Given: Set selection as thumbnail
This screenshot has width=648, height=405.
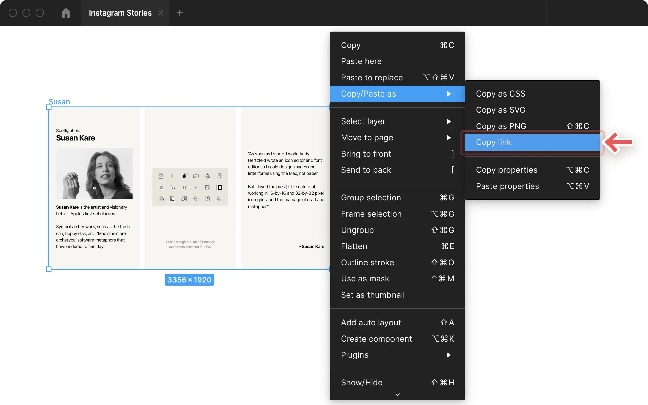Looking at the screenshot, I should click(x=373, y=295).
